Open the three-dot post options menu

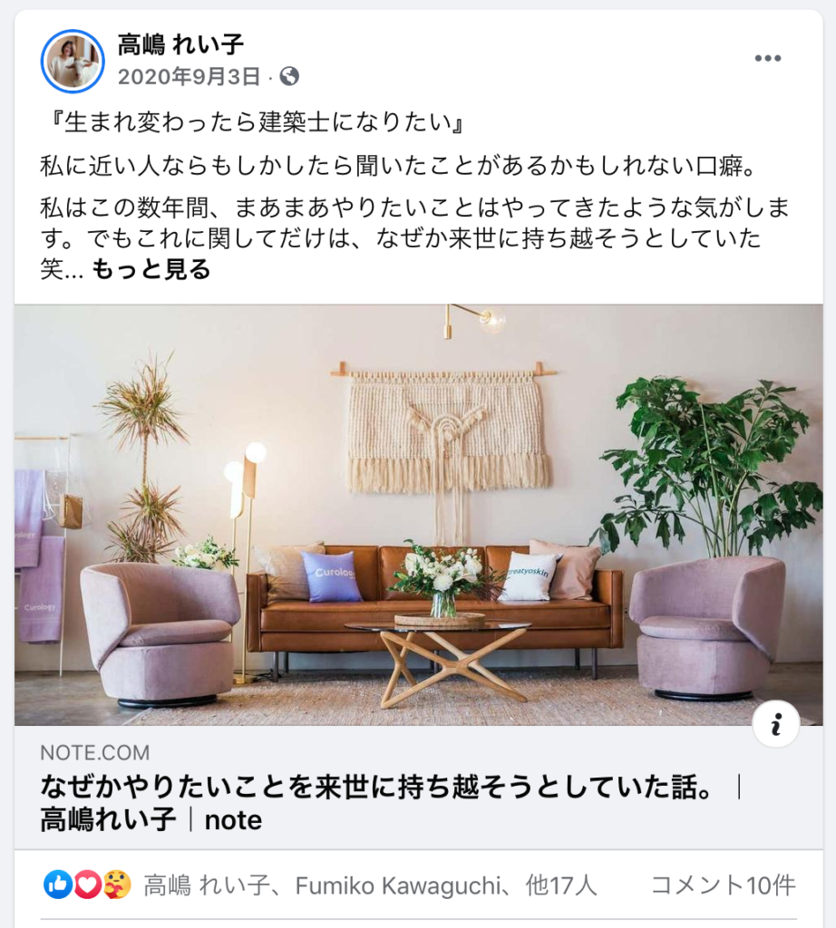pos(768,58)
